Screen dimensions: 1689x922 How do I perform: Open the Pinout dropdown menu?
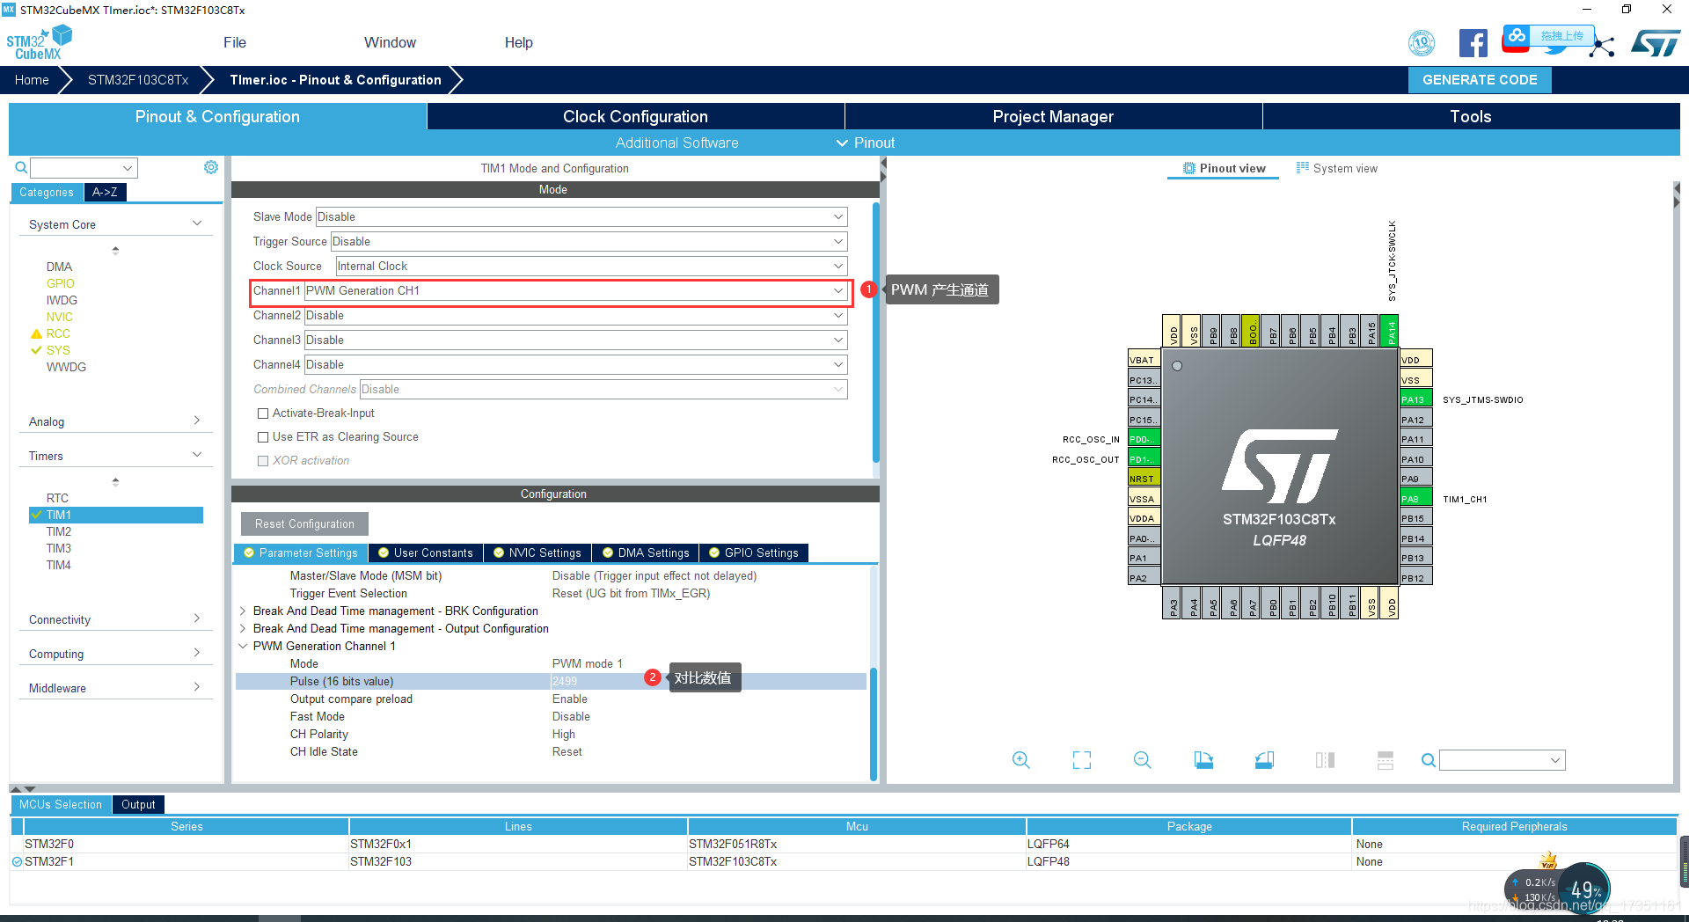[866, 143]
